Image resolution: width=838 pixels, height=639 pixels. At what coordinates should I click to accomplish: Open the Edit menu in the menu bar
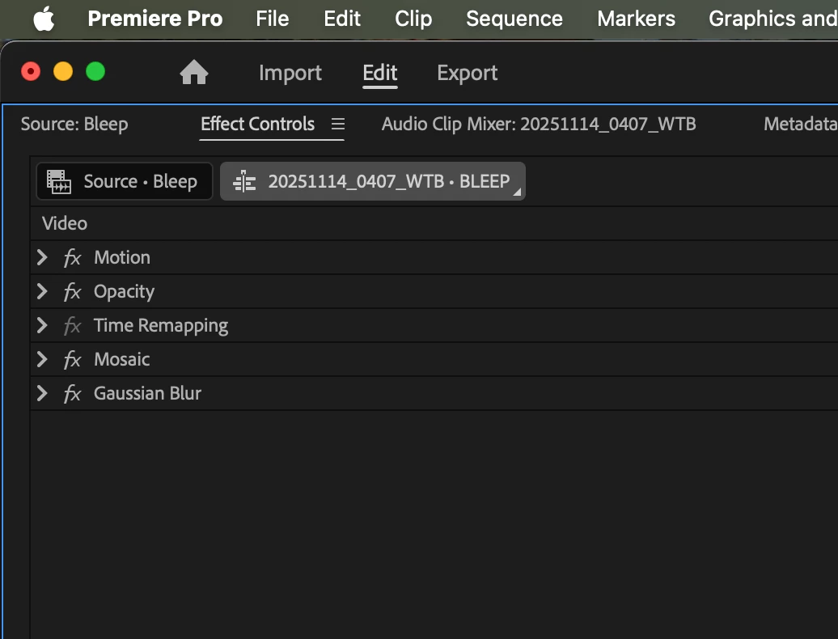342,19
